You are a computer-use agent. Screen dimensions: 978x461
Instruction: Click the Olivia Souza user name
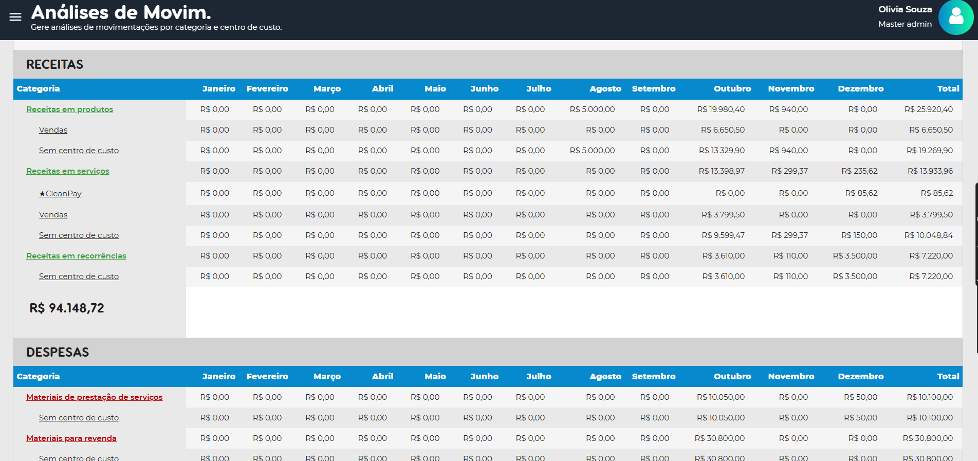pos(905,9)
